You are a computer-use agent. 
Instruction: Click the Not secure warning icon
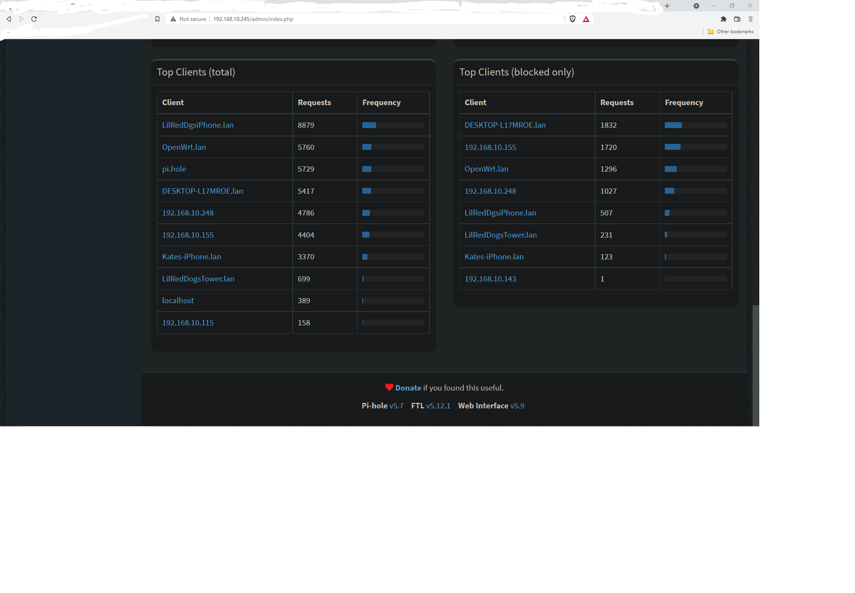[x=173, y=19]
